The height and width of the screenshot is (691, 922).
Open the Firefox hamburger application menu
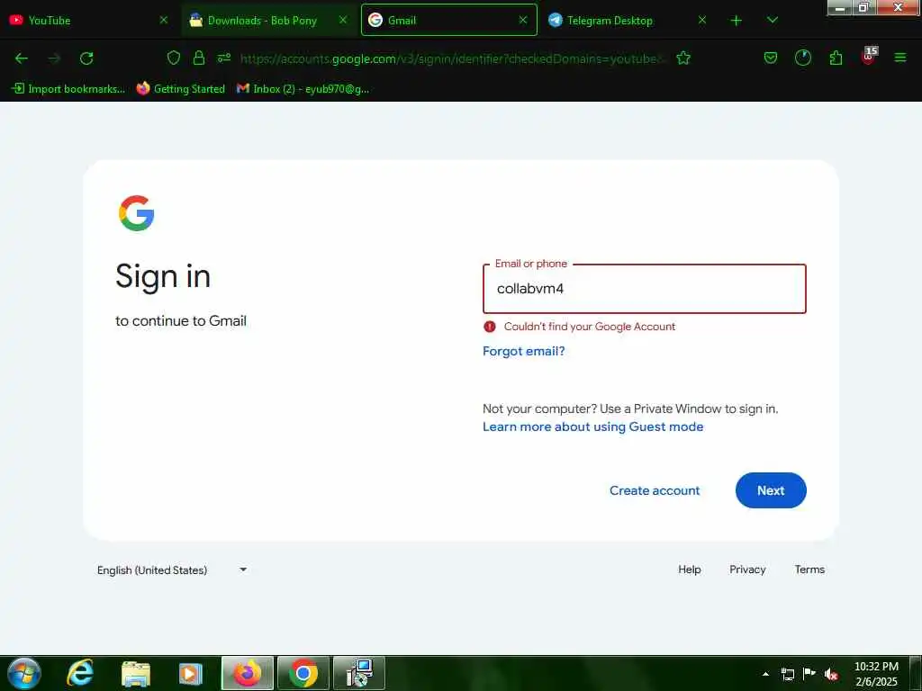click(x=900, y=58)
